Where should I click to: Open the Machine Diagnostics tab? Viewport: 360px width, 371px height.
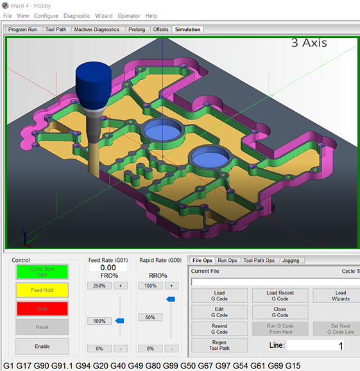tap(97, 30)
